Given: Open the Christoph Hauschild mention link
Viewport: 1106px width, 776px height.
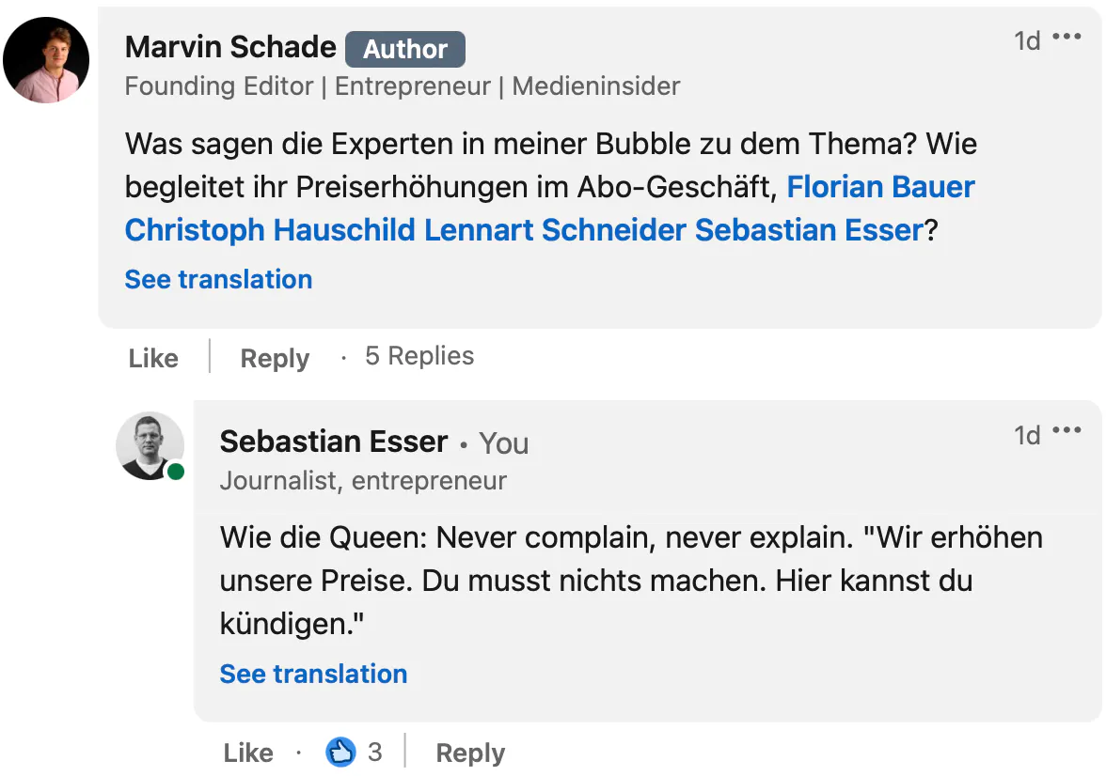Looking at the screenshot, I should tap(270, 230).
